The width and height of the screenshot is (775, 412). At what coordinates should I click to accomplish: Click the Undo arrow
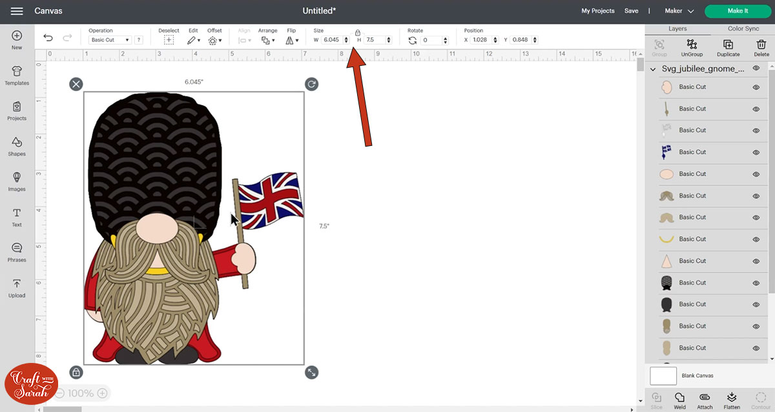(x=48, y=39)
